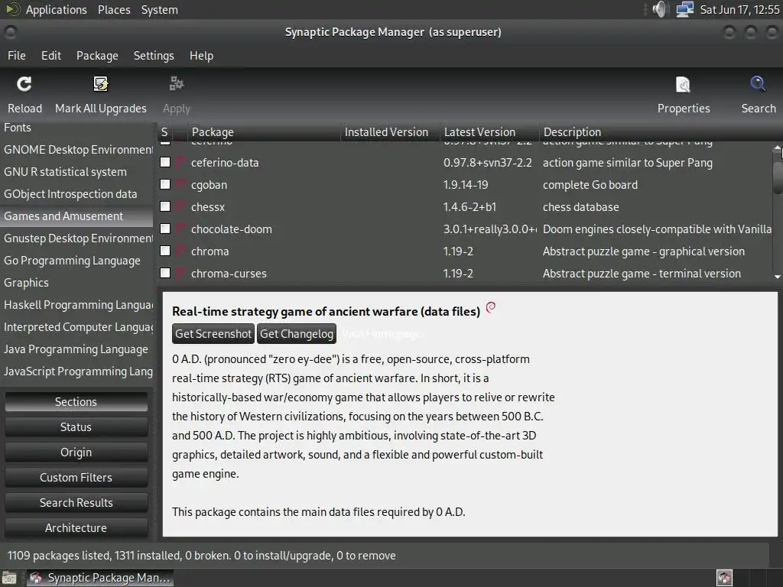Image resolution: width=783 pixels, height=587 pixels.
Task: Select GNOME Desktop Environment section
Action: pyautogui.click(x=76, y=150)
